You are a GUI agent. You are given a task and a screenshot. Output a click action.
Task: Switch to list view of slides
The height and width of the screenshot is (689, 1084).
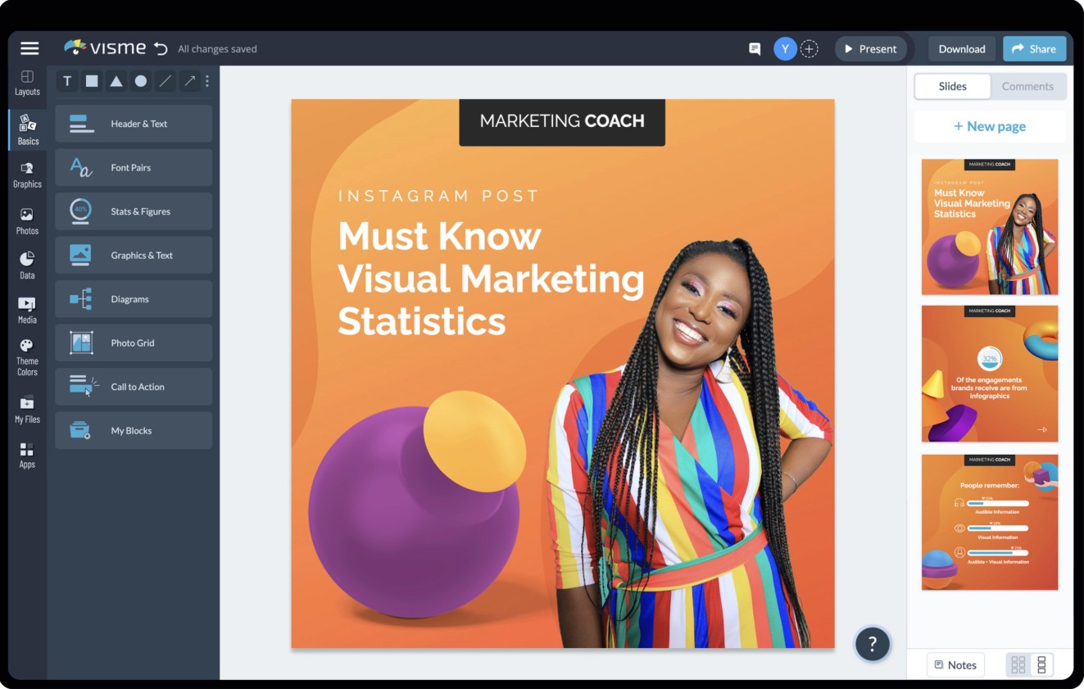pos(1041,664)
